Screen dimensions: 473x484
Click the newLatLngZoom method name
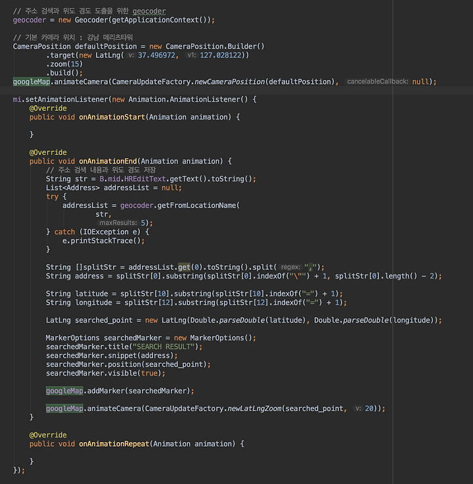[254, 408]
